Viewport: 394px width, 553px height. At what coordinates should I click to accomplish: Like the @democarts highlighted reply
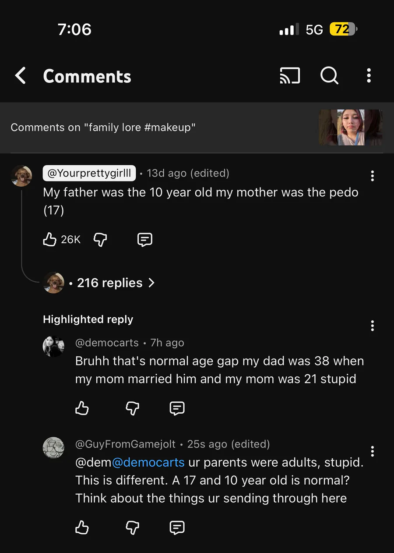point(82,408)
